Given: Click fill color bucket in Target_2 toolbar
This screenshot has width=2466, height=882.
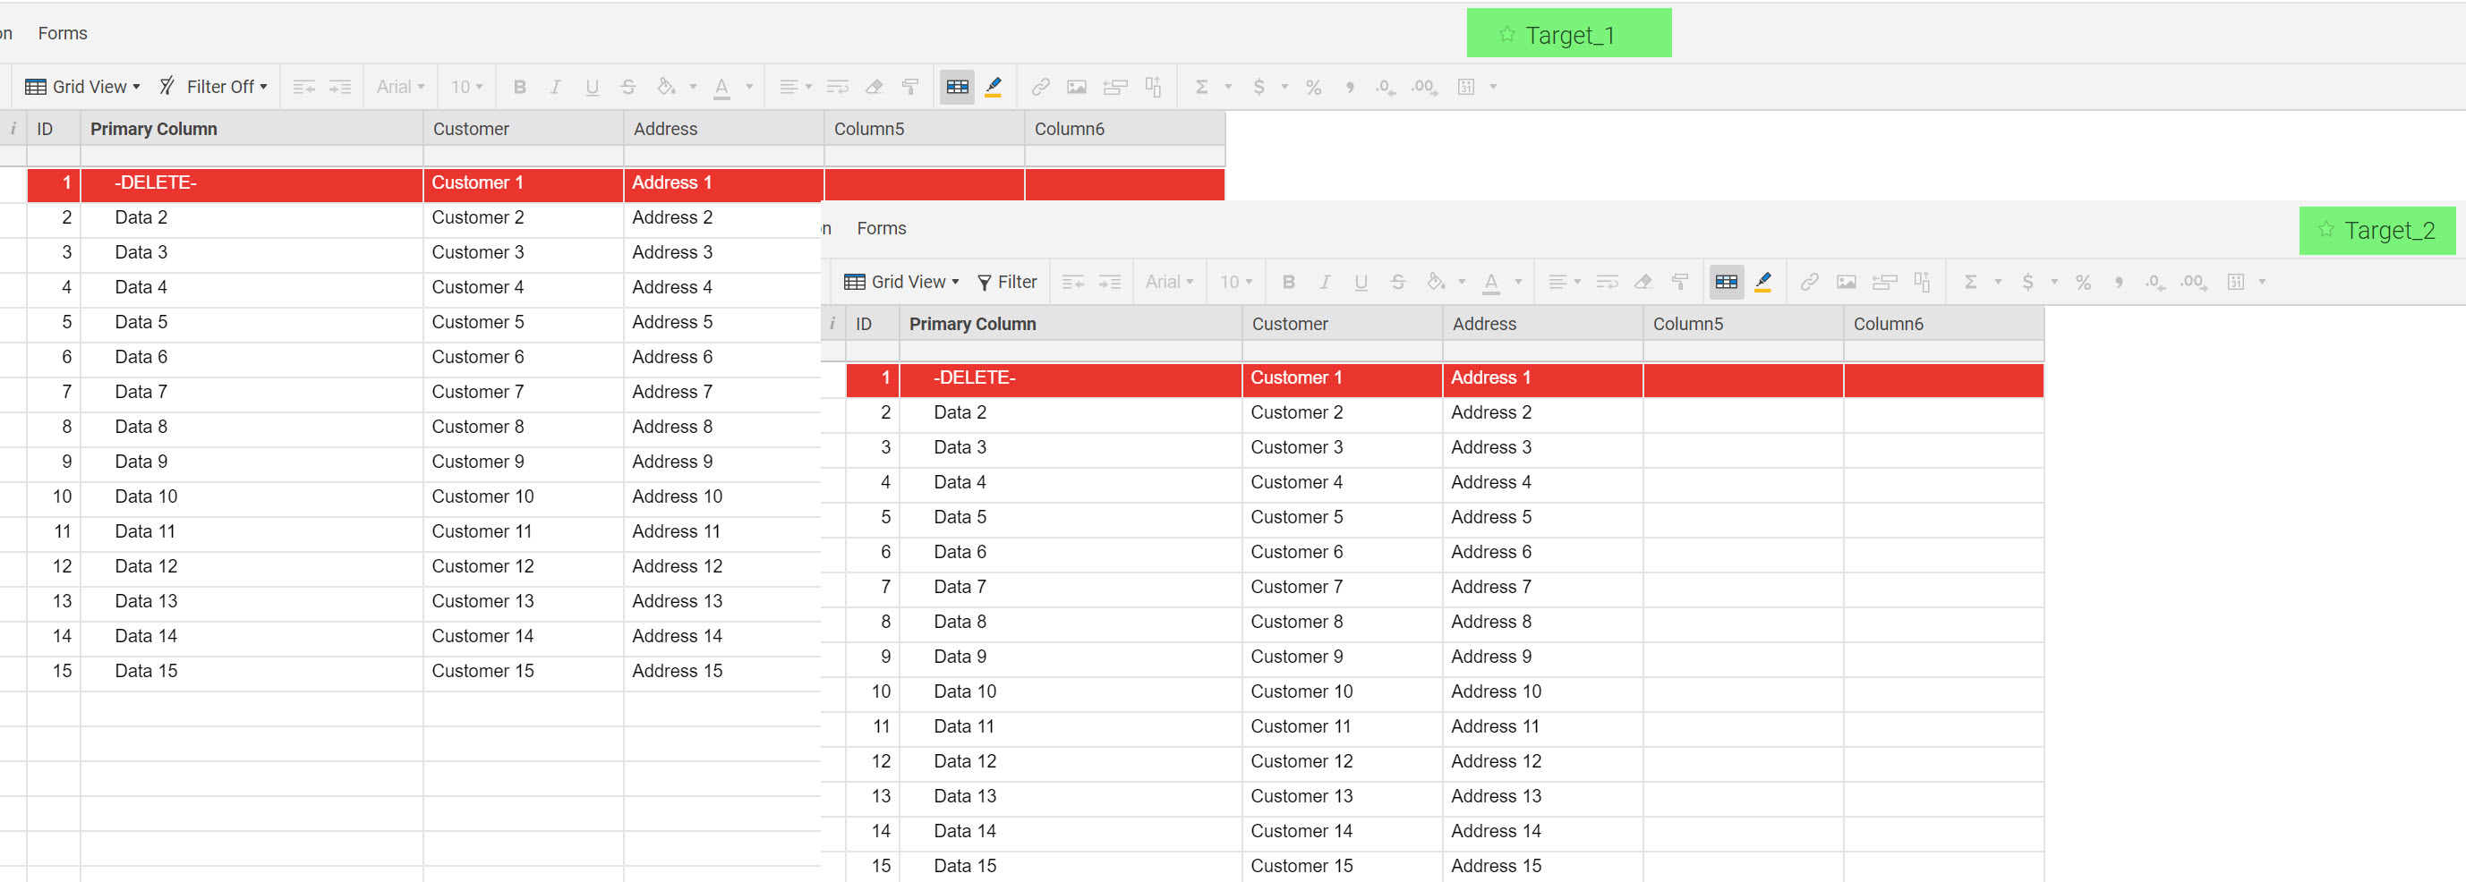Looking at the screenshot, I should point(1435,282).
